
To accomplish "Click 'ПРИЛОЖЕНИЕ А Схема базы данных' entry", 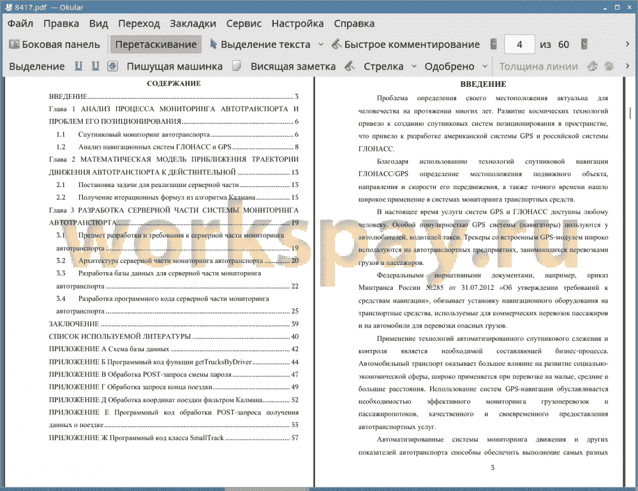I will click(174, 349).
